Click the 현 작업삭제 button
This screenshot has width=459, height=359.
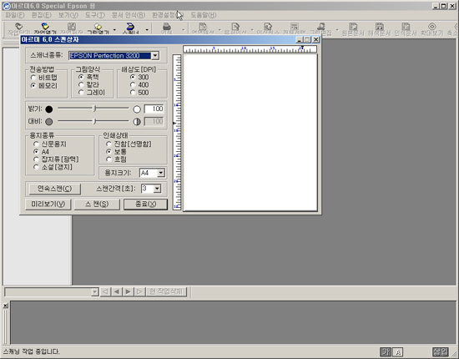[x=166, y=291]
